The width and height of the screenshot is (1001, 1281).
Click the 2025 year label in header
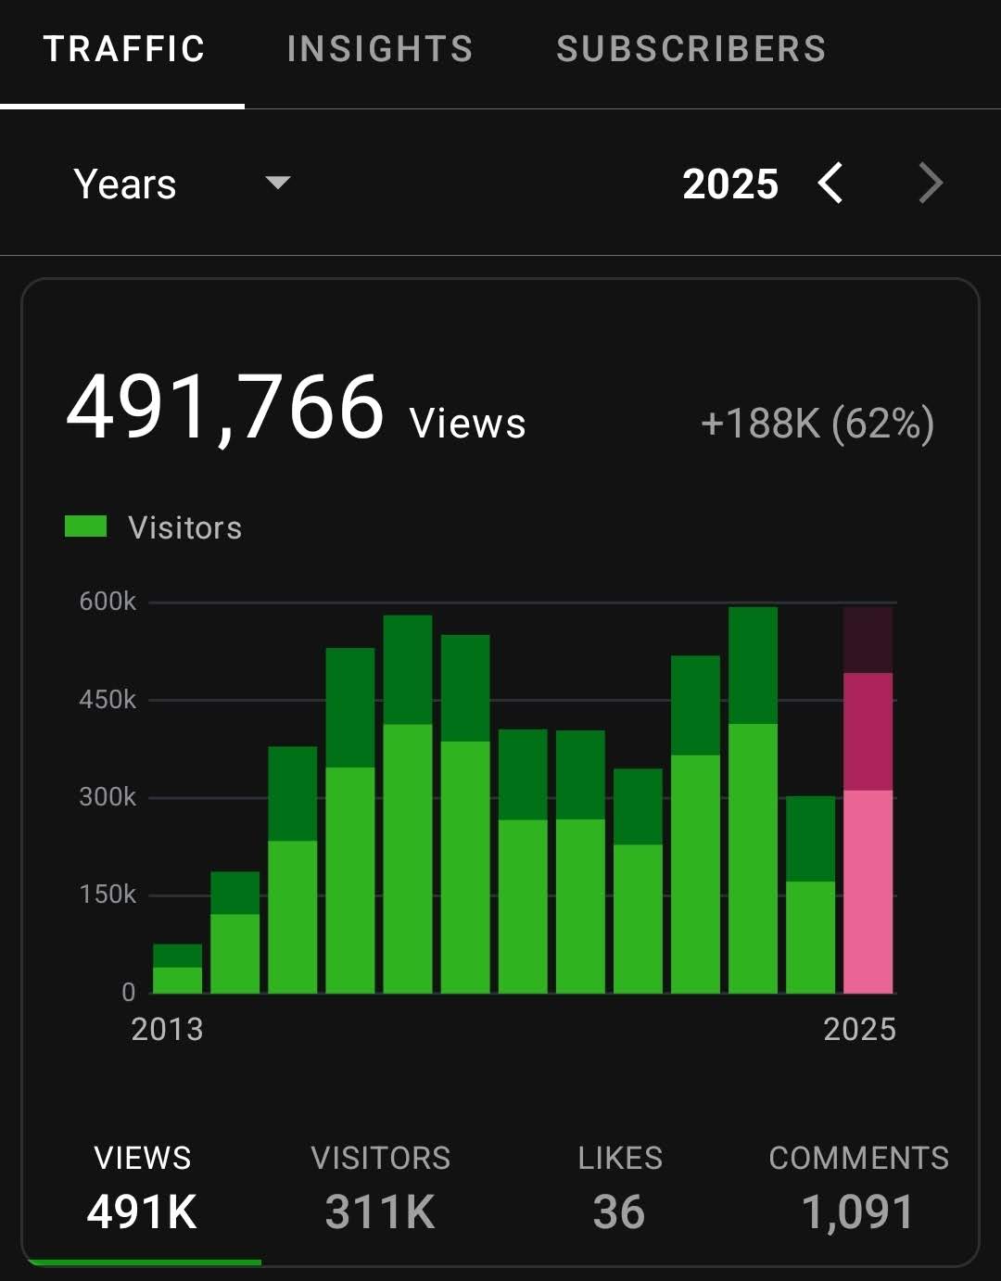(730, 184)
